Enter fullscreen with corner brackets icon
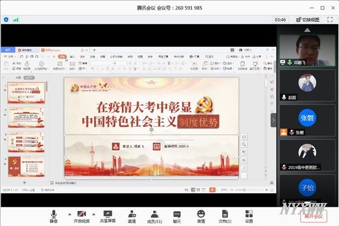The width and height of the screenshot is (339, 226). [330, 20]
